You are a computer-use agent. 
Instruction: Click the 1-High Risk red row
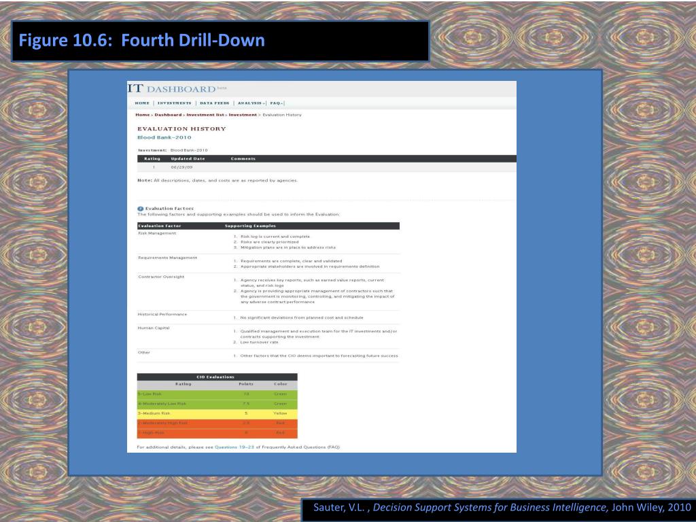click(x=217, y=433)
